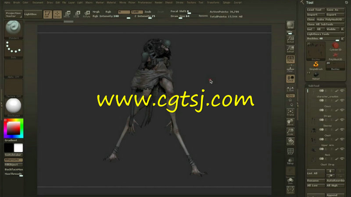Select the Helmet tool
This screenshot has height=197, width=351.
316,76
